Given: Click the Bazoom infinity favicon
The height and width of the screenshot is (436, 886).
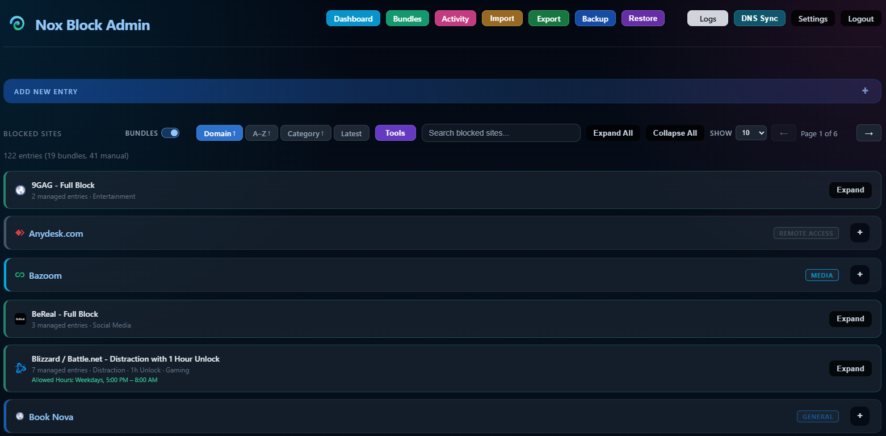Looking at the screenshot, I should coord(20,275).
